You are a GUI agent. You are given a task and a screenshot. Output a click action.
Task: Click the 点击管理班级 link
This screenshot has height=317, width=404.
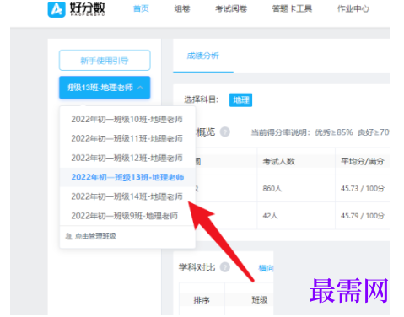[95, 236]
